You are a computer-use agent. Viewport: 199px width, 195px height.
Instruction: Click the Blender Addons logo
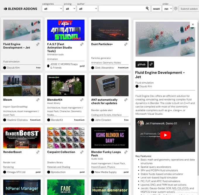tap(20, 9)
